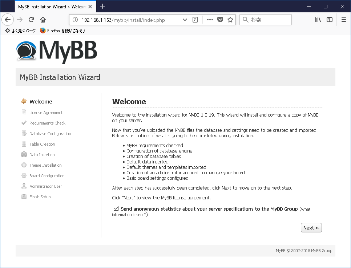Click the search box labeled 検索

click(x=266, y=20)
